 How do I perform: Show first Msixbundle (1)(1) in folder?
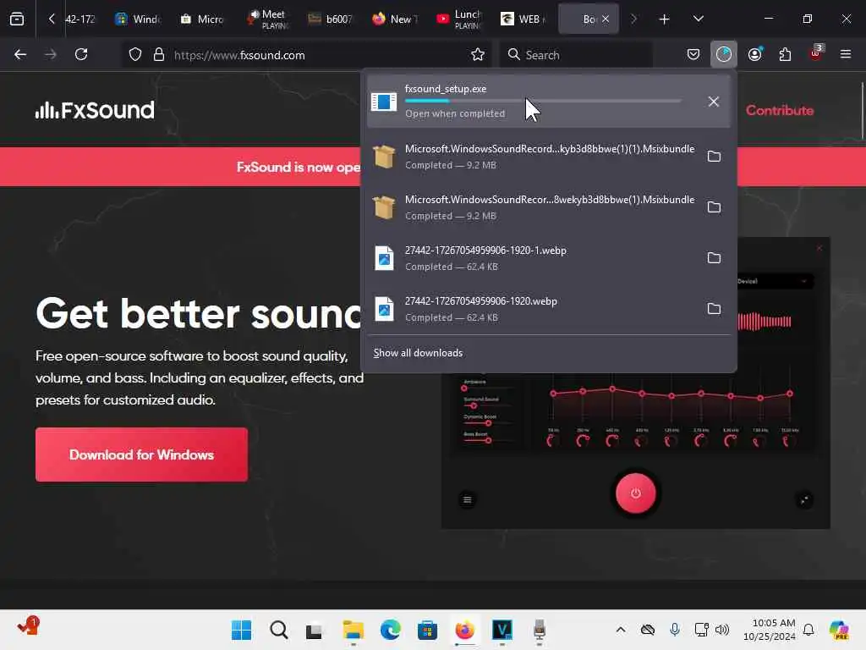(714, 157)
